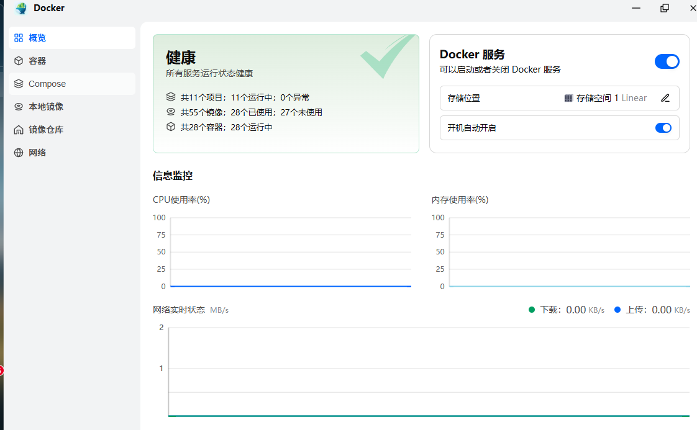Click inside the memory usage chart

(x=570, y=252)
